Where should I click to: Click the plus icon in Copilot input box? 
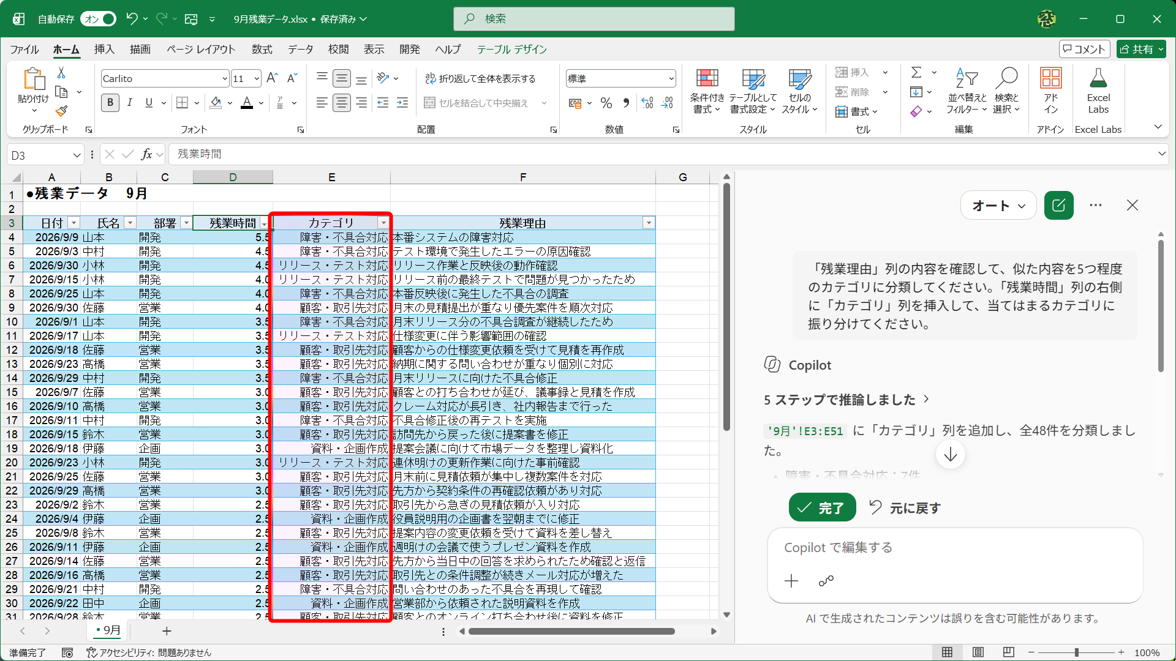pos(791,581)
